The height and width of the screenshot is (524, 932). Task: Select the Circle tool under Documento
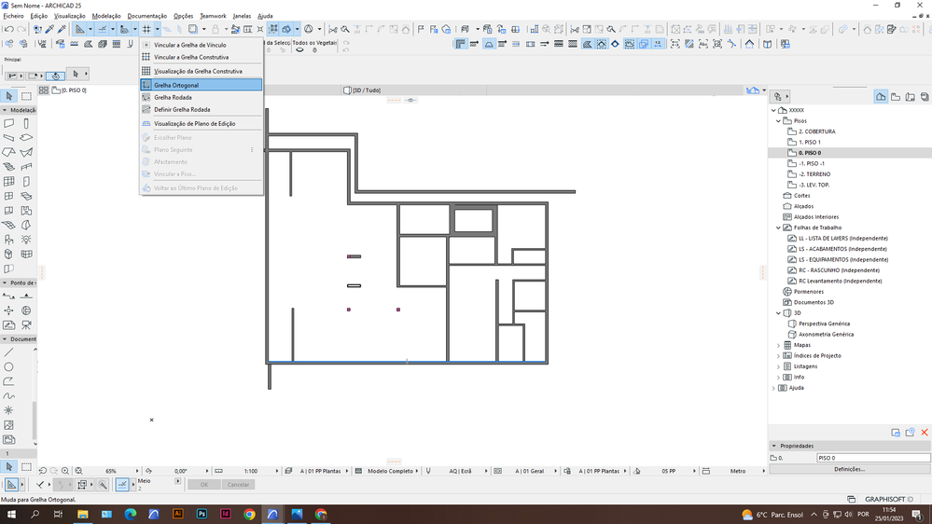[x=9, y=367]
